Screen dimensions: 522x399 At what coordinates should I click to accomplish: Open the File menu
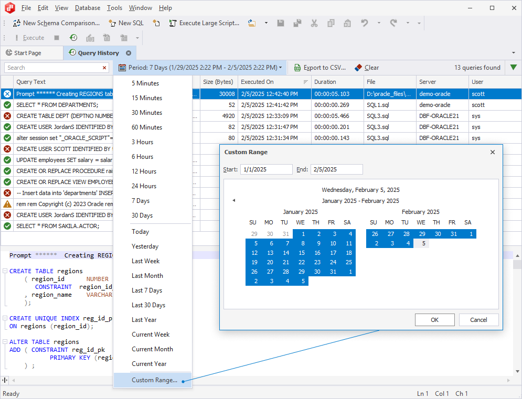pos(26,8)
